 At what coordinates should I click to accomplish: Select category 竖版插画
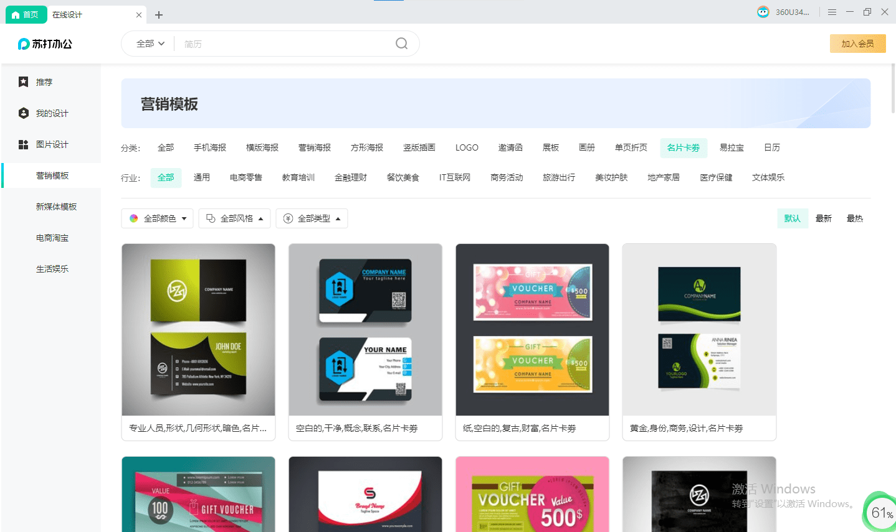419,147
